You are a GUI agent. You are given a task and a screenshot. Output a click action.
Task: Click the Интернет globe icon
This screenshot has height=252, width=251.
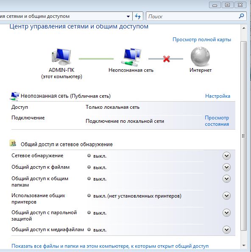coord(200,57)
